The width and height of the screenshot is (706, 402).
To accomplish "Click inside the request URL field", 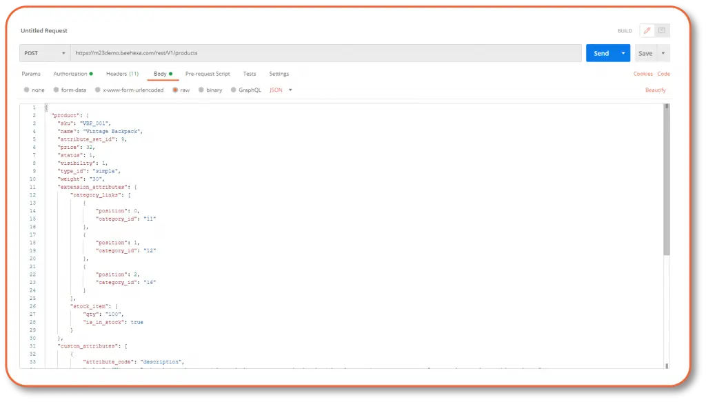I will click(x=276, y=53).
